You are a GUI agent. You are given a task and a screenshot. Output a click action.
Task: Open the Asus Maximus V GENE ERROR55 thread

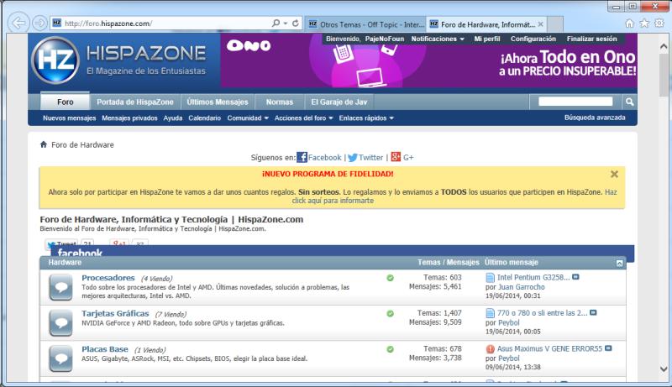click(x=549, y=348)
